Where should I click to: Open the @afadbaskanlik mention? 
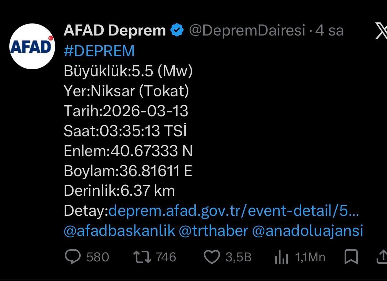[119, 231]
